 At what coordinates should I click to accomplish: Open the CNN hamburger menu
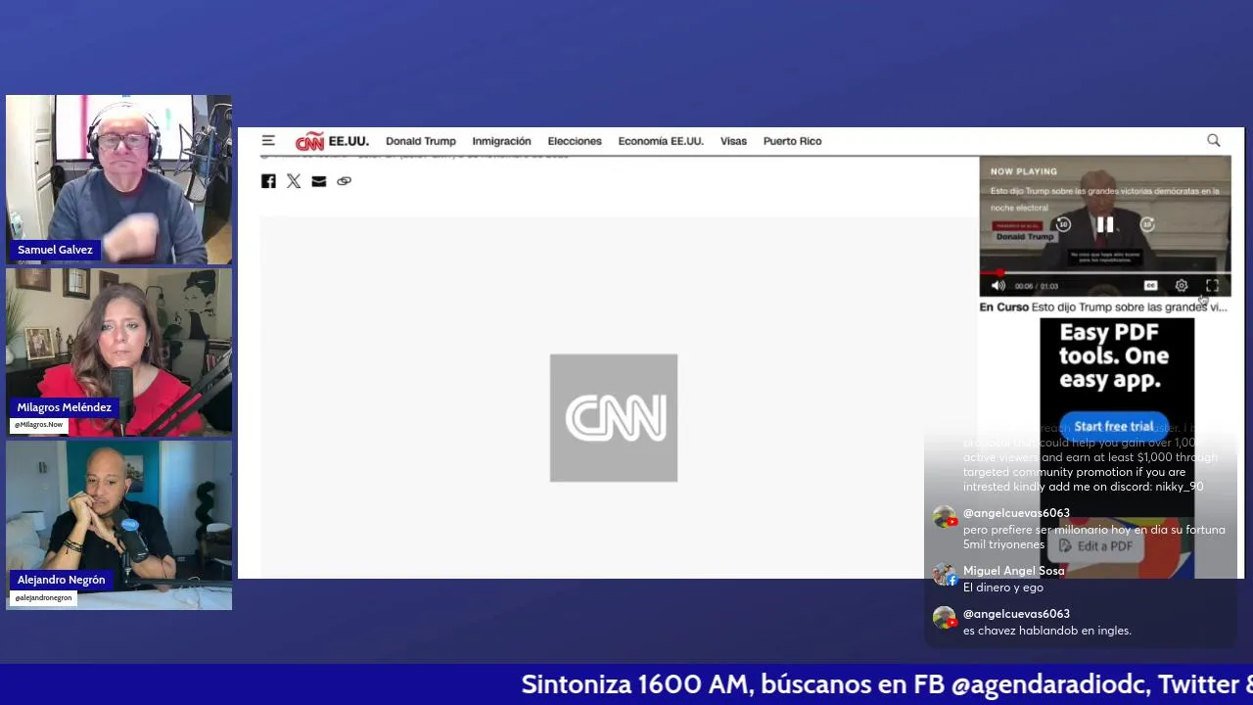point(268,141)
